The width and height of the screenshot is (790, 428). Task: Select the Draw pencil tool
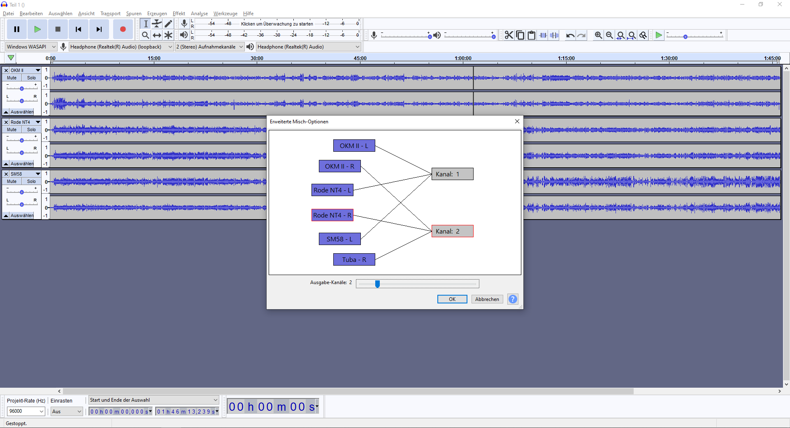(168, 24)
